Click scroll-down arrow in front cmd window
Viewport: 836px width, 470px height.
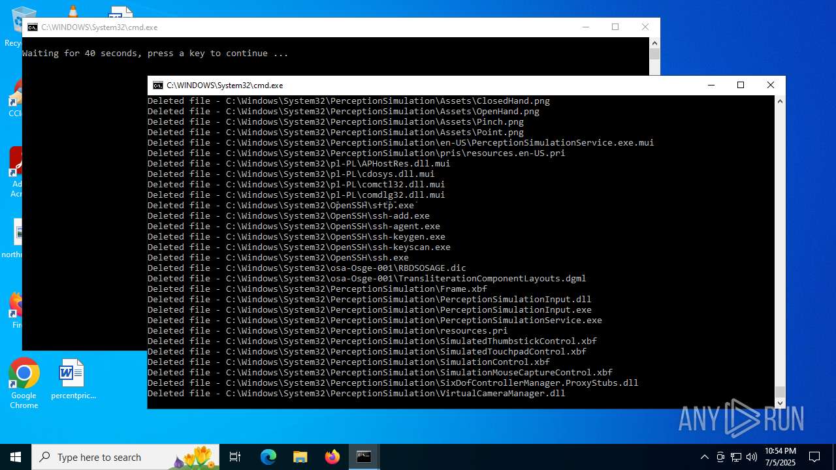(x=780, y=403)
